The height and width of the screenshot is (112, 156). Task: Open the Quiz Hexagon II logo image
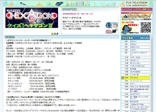[x=32, y=18]
